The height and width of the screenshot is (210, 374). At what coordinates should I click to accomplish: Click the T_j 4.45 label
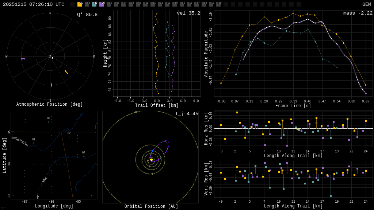tap(186, 114)
